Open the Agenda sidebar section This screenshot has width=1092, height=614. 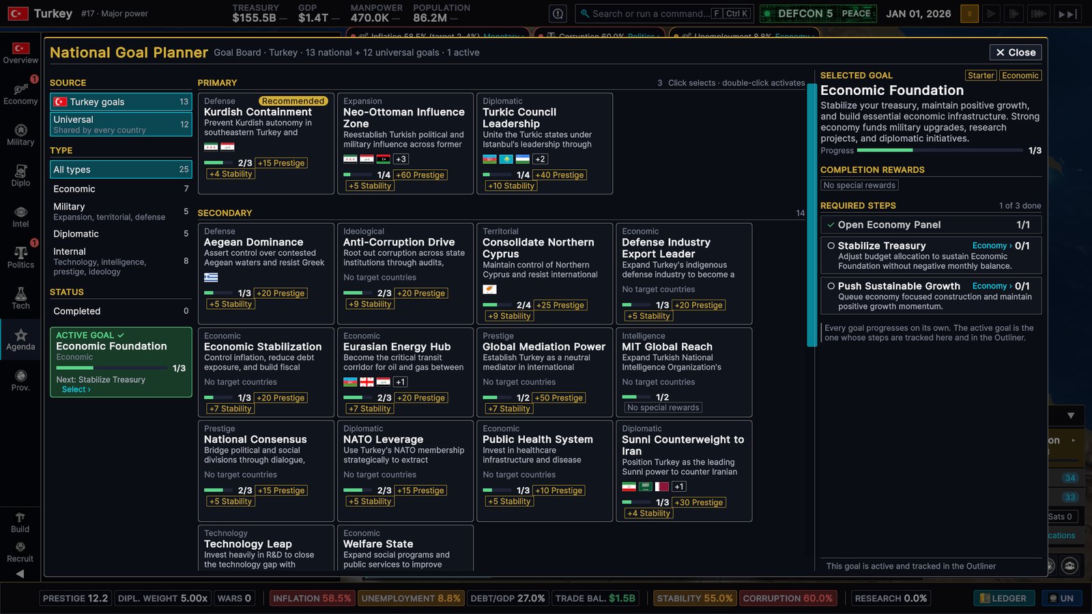point(20,340)
